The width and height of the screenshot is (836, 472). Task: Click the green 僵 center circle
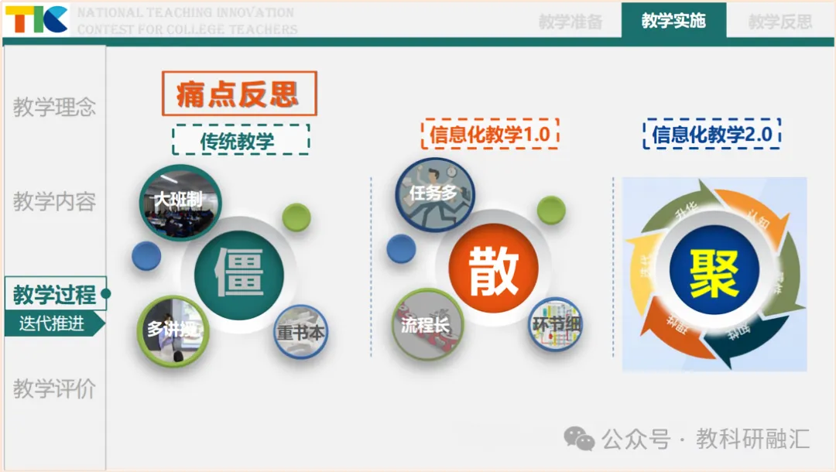point(239,274)
